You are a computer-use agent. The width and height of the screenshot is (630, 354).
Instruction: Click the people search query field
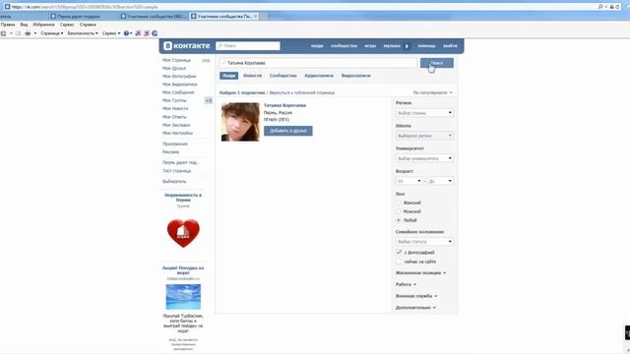(x=319, y=63)
